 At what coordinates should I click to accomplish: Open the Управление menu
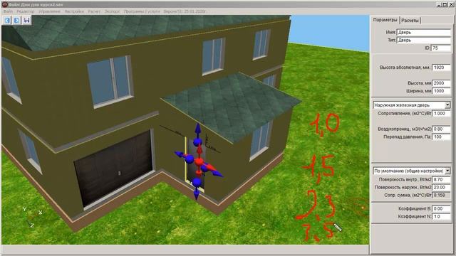49,11
